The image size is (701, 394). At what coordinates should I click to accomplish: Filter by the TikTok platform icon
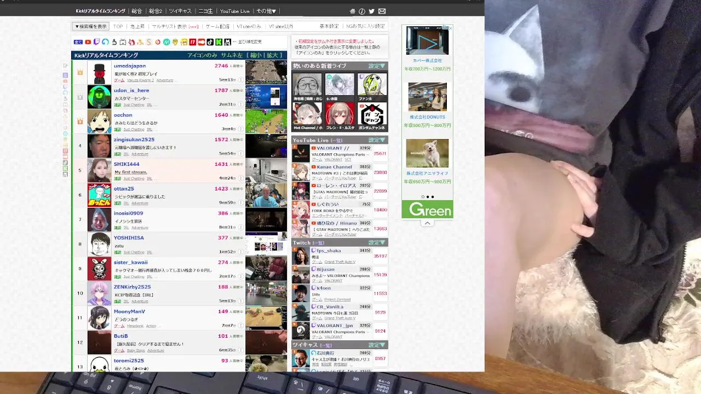point(210,42)
